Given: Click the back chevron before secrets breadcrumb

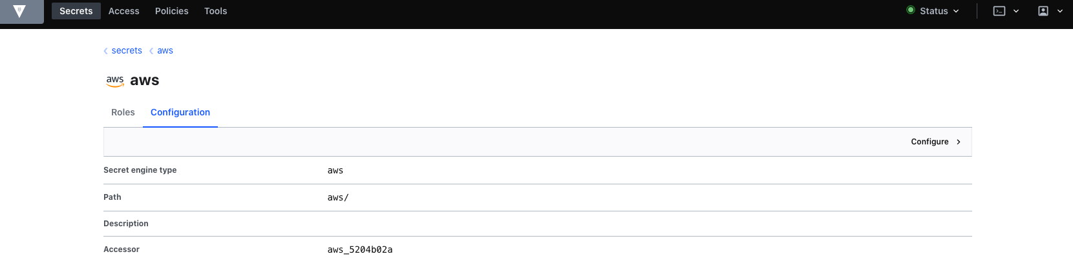Looking at the screenshot, I should tap(106, 51).
